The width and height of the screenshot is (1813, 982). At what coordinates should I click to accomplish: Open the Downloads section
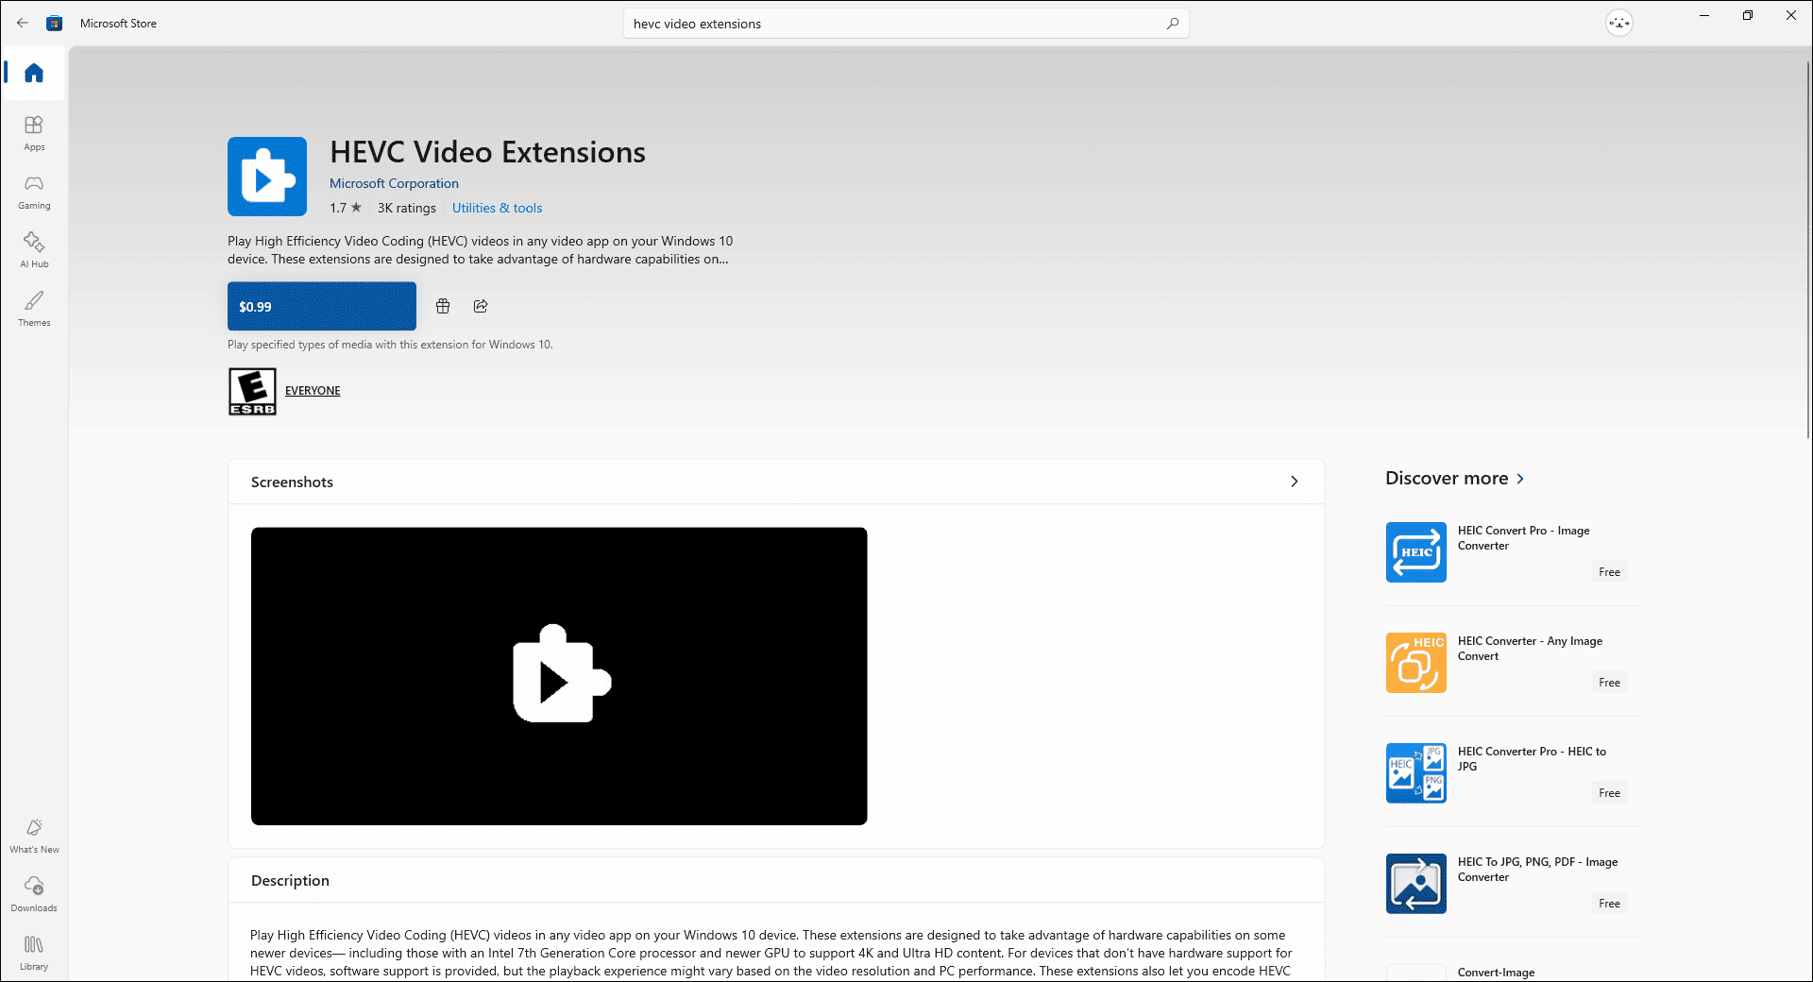(33, 893)
